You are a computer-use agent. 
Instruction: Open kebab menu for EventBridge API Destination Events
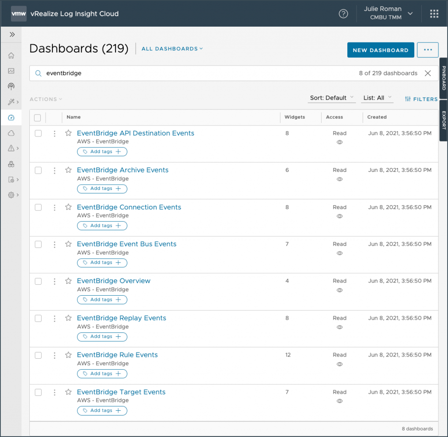point(55,133)
